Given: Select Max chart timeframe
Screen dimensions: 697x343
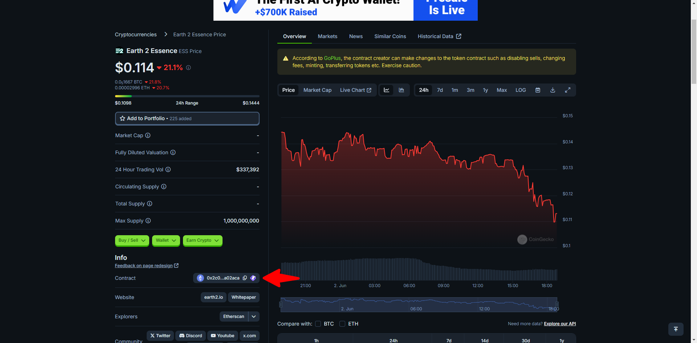Looking at the screenshot, I should [x=502, y=90].
